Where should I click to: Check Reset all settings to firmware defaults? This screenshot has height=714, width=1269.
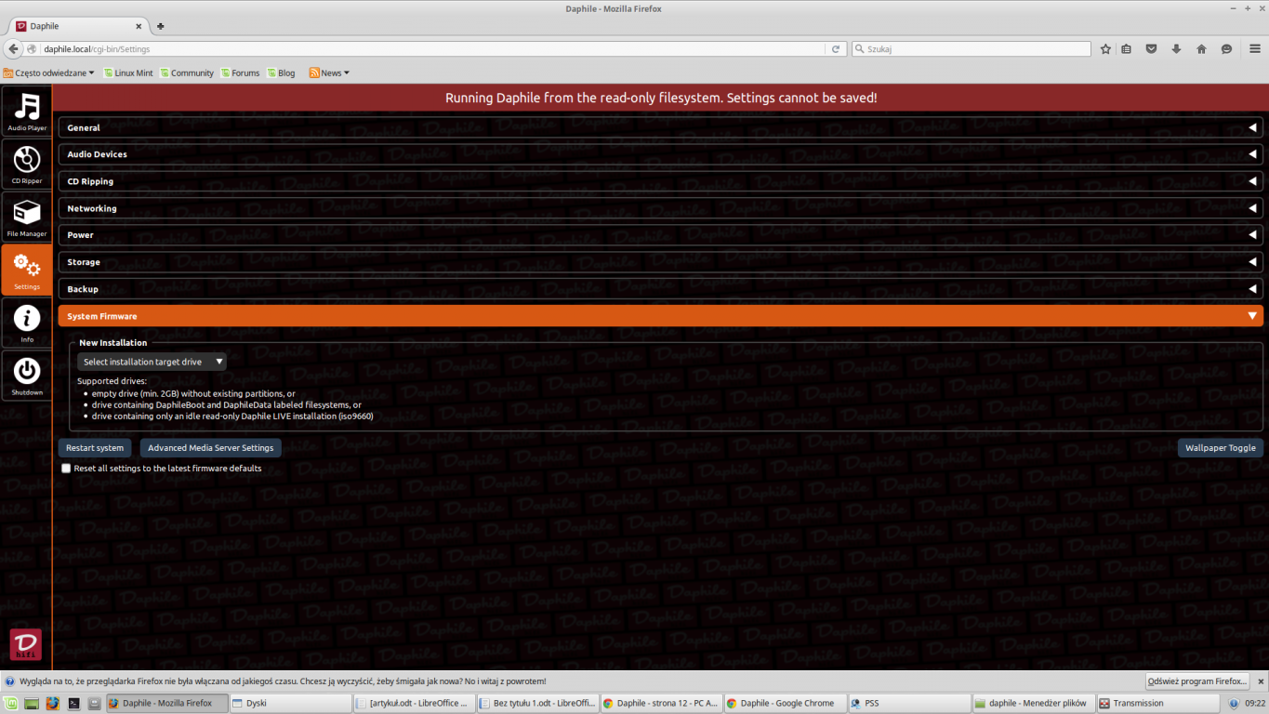[x=66, y=469]
